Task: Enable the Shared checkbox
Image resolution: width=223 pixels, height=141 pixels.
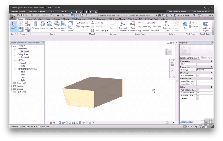Action: pos(198,99)
